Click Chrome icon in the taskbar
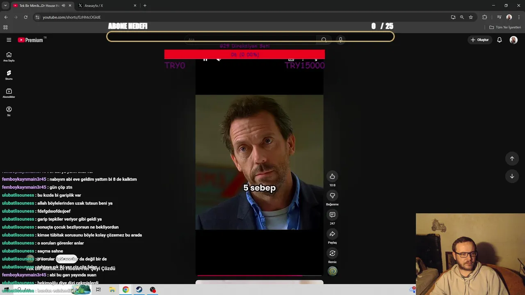Screen dimensions: 525x295 click(x=126, y=290)
